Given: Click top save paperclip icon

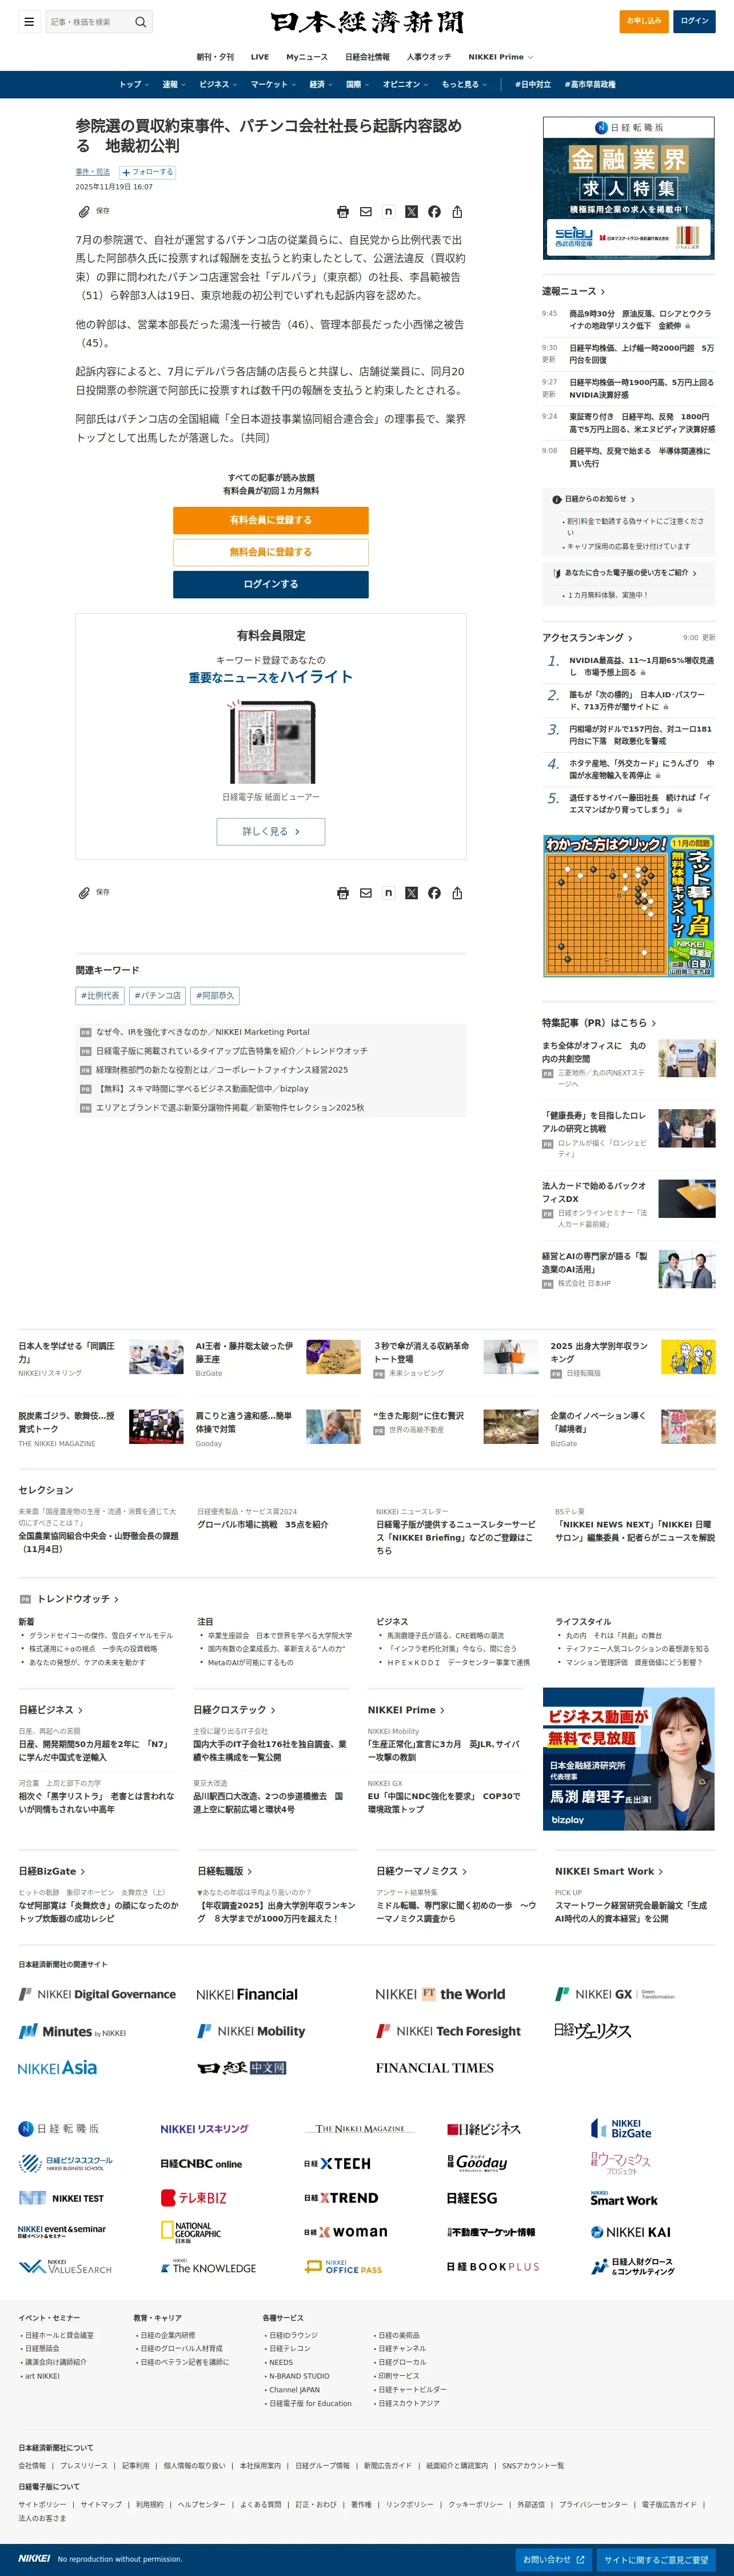Looking at the screenshot, I should click(85, 212).
